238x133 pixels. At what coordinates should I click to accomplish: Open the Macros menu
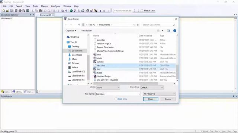pos(45,6)
